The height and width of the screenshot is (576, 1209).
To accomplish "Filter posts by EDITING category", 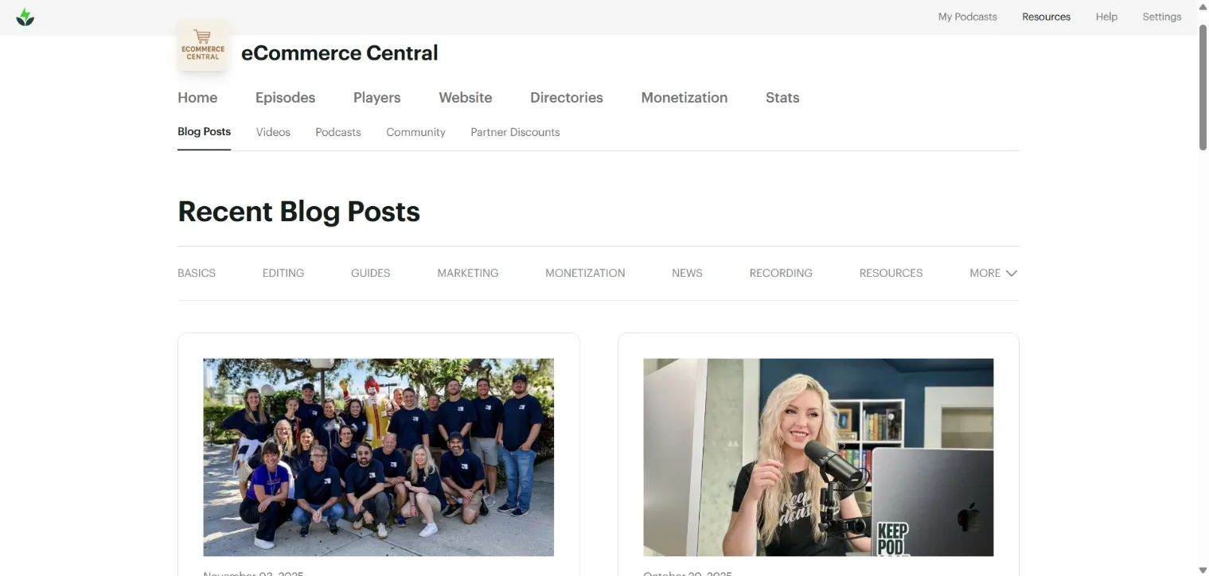I will pos(283,273).
